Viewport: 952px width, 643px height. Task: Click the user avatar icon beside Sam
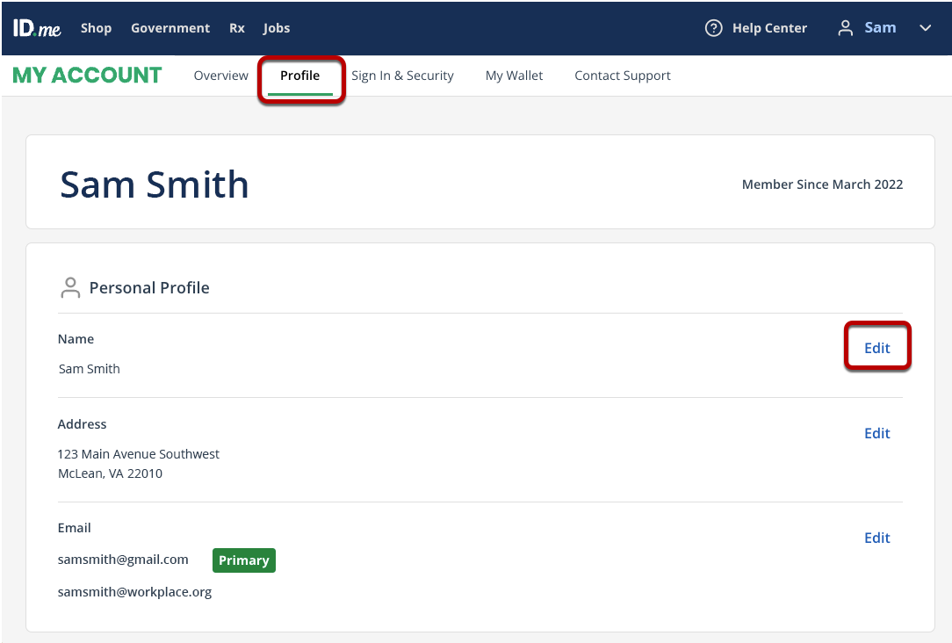tap(845, 28)
